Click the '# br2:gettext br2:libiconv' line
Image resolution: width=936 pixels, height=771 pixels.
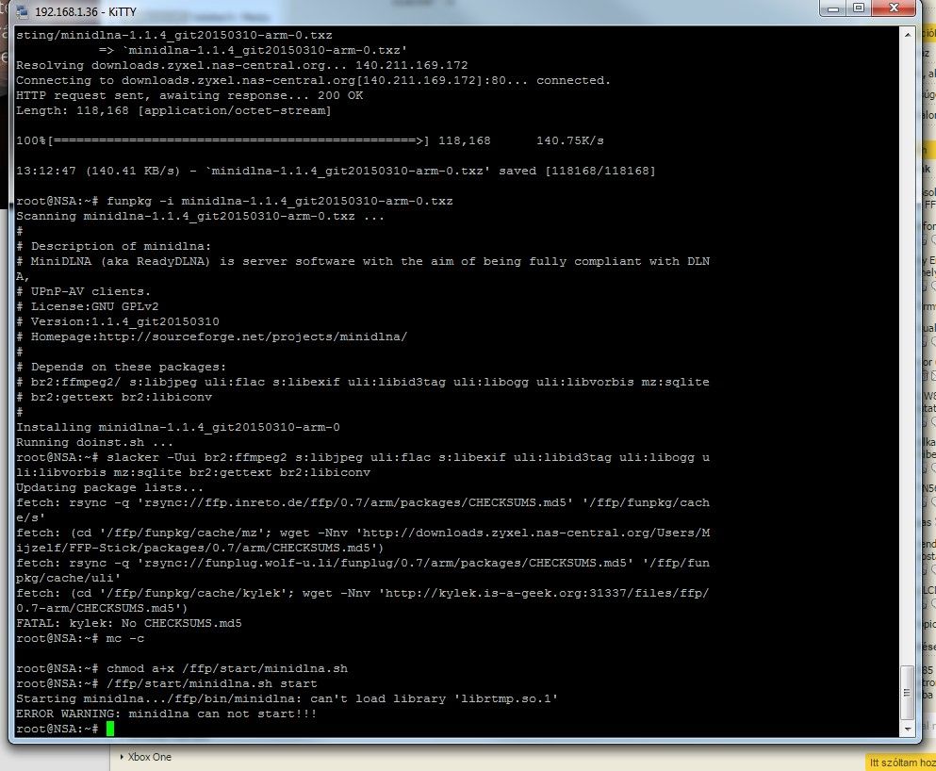pyautogui.click(x=113, y=397)
